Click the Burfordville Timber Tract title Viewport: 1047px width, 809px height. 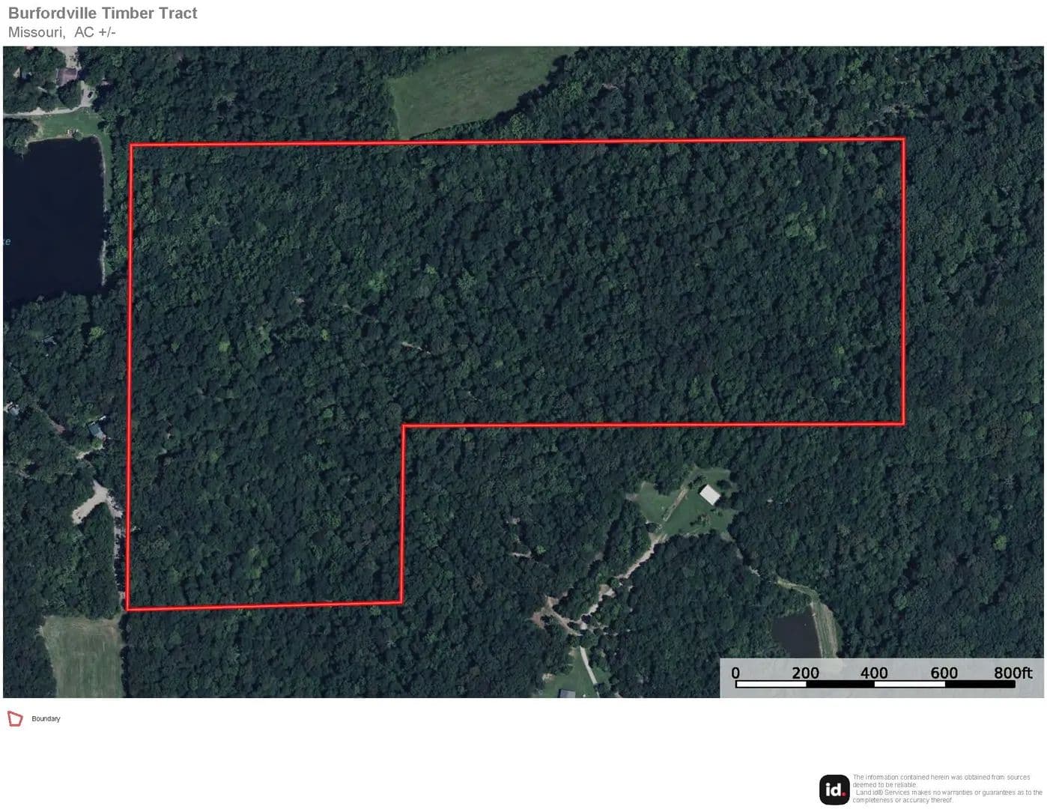[103, 13]
